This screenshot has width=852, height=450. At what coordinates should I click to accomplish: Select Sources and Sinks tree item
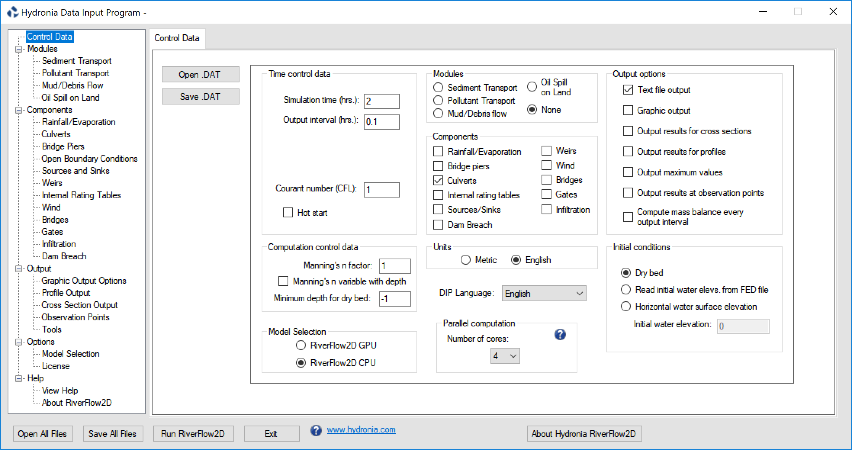(x=76, y=171)
